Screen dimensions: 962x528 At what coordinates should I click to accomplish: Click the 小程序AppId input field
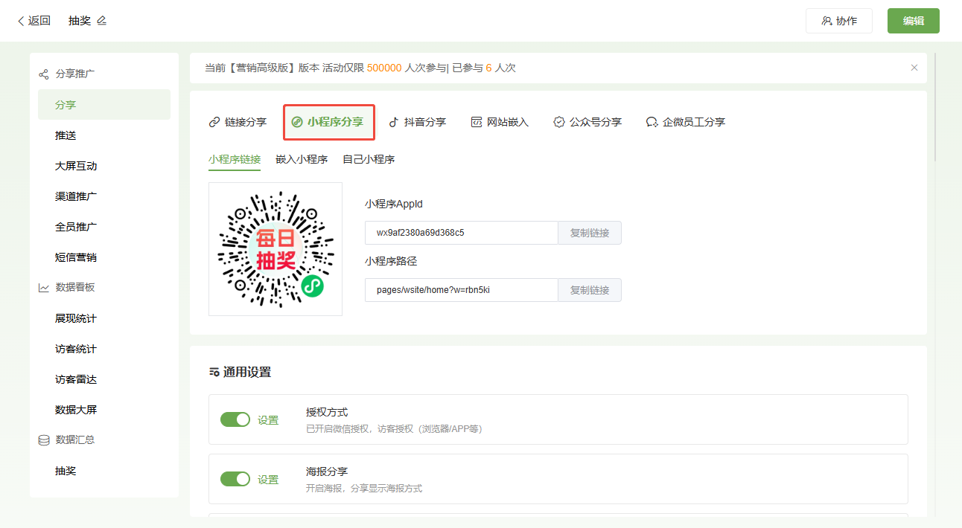pos(462,233)
